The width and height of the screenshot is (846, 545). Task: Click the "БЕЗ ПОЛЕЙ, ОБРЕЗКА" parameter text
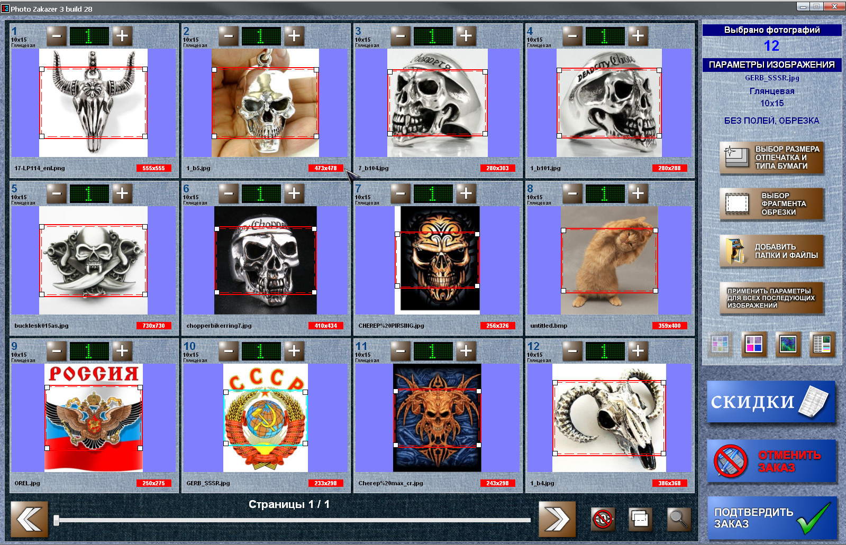pyautogui.click(x=771, y=121)
